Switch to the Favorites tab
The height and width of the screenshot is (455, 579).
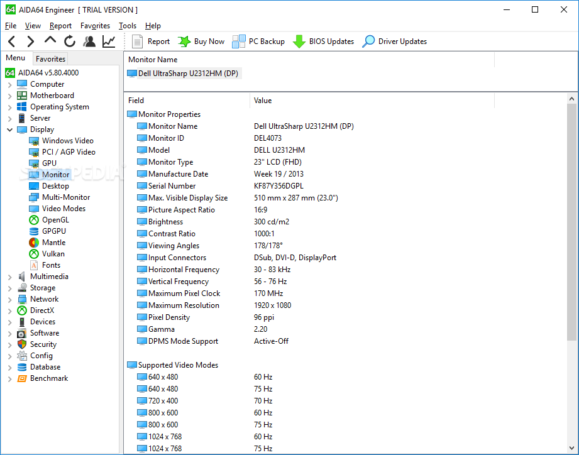coord(50,58)
